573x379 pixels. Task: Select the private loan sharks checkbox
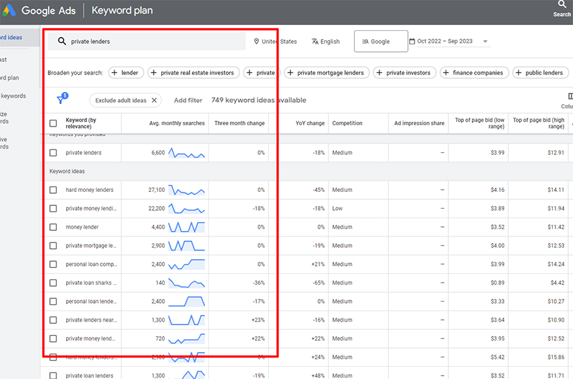[53, 283]
